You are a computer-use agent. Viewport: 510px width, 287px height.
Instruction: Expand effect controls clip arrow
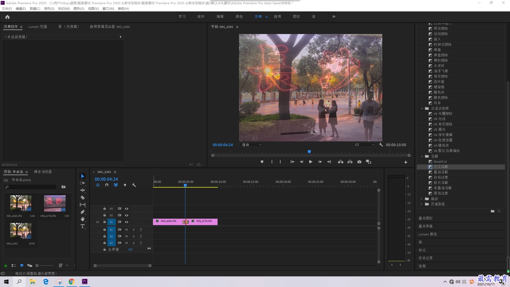coord(121,37)
